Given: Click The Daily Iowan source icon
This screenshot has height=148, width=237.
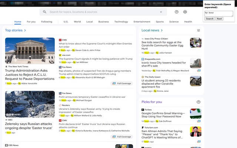Looking at the screenshot, I should click(143, 77).
